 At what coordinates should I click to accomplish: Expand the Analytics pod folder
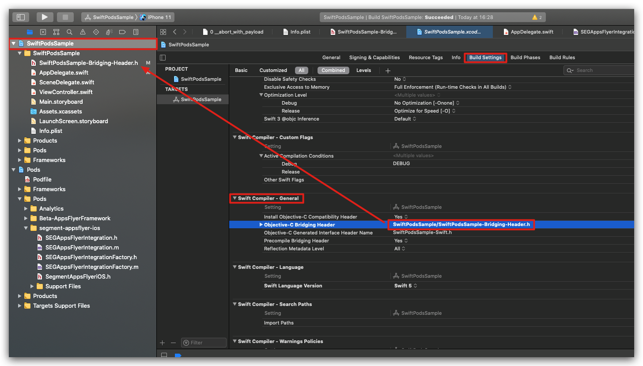coord(26,208)
